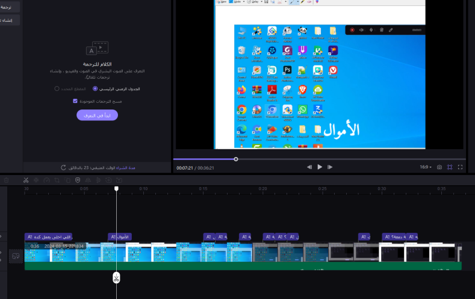The width and height of the screenshot is (475, 299).
Task: Step back one frame in preview
Action: pyautogui.click(x=309, y=167)
